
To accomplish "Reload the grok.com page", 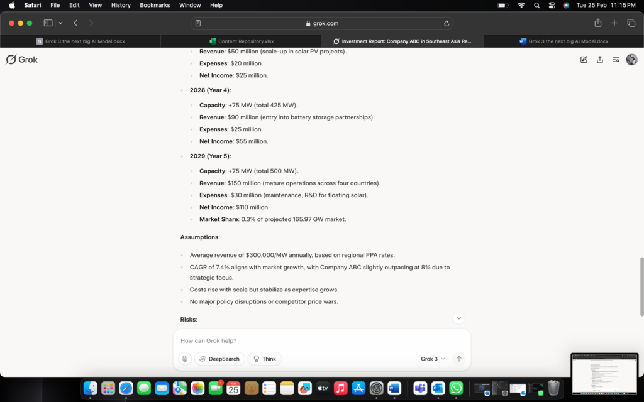I will pos(447,23).
